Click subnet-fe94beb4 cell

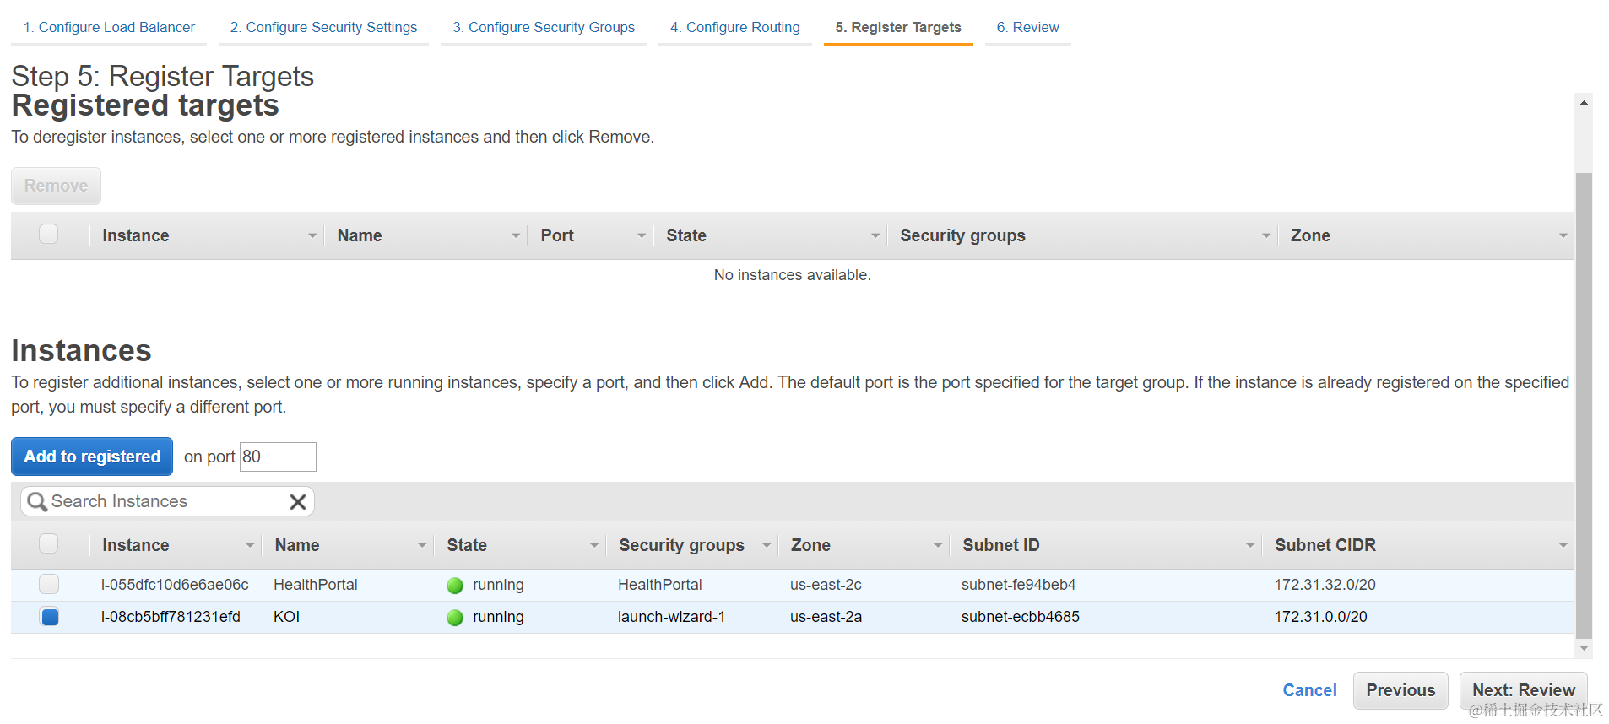coord(1018,585)
